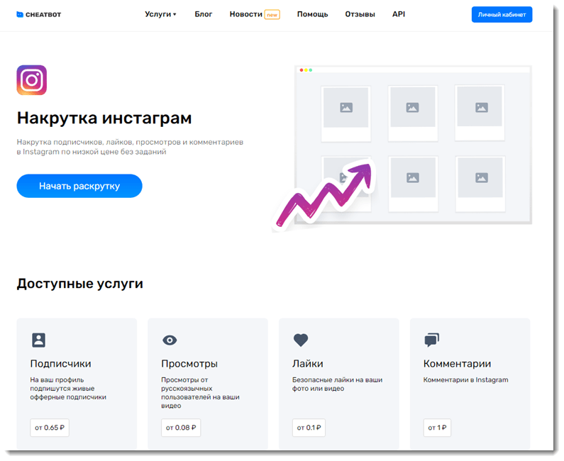Click the Накрутка подписчиков, лайков subtitle text
The height and width of the screenshot is (461, 564).
pyautogui.click(x=130, y=147)
